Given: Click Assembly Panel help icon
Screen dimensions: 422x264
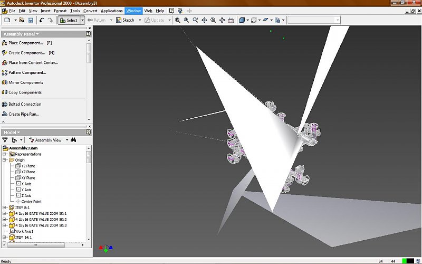Looking at the screenshot, I should tap(88, 34).
